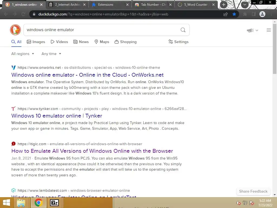
Task: Click the page vertical scrollbar thumb
Action: 275,49
